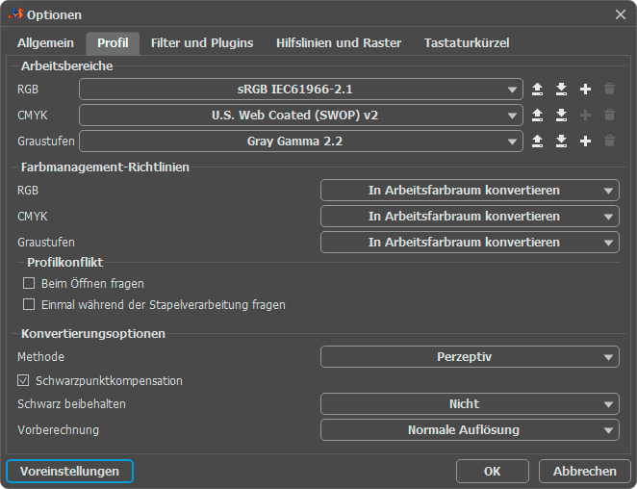Image resolution: width=637 pixels, height=489 pixels.
Task: Confirm with the OK button
Action: (493, 471)
